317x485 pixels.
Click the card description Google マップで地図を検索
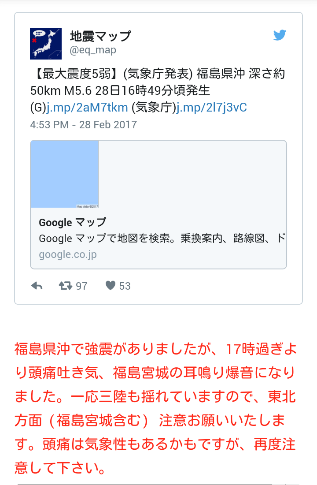coord(162,239)
